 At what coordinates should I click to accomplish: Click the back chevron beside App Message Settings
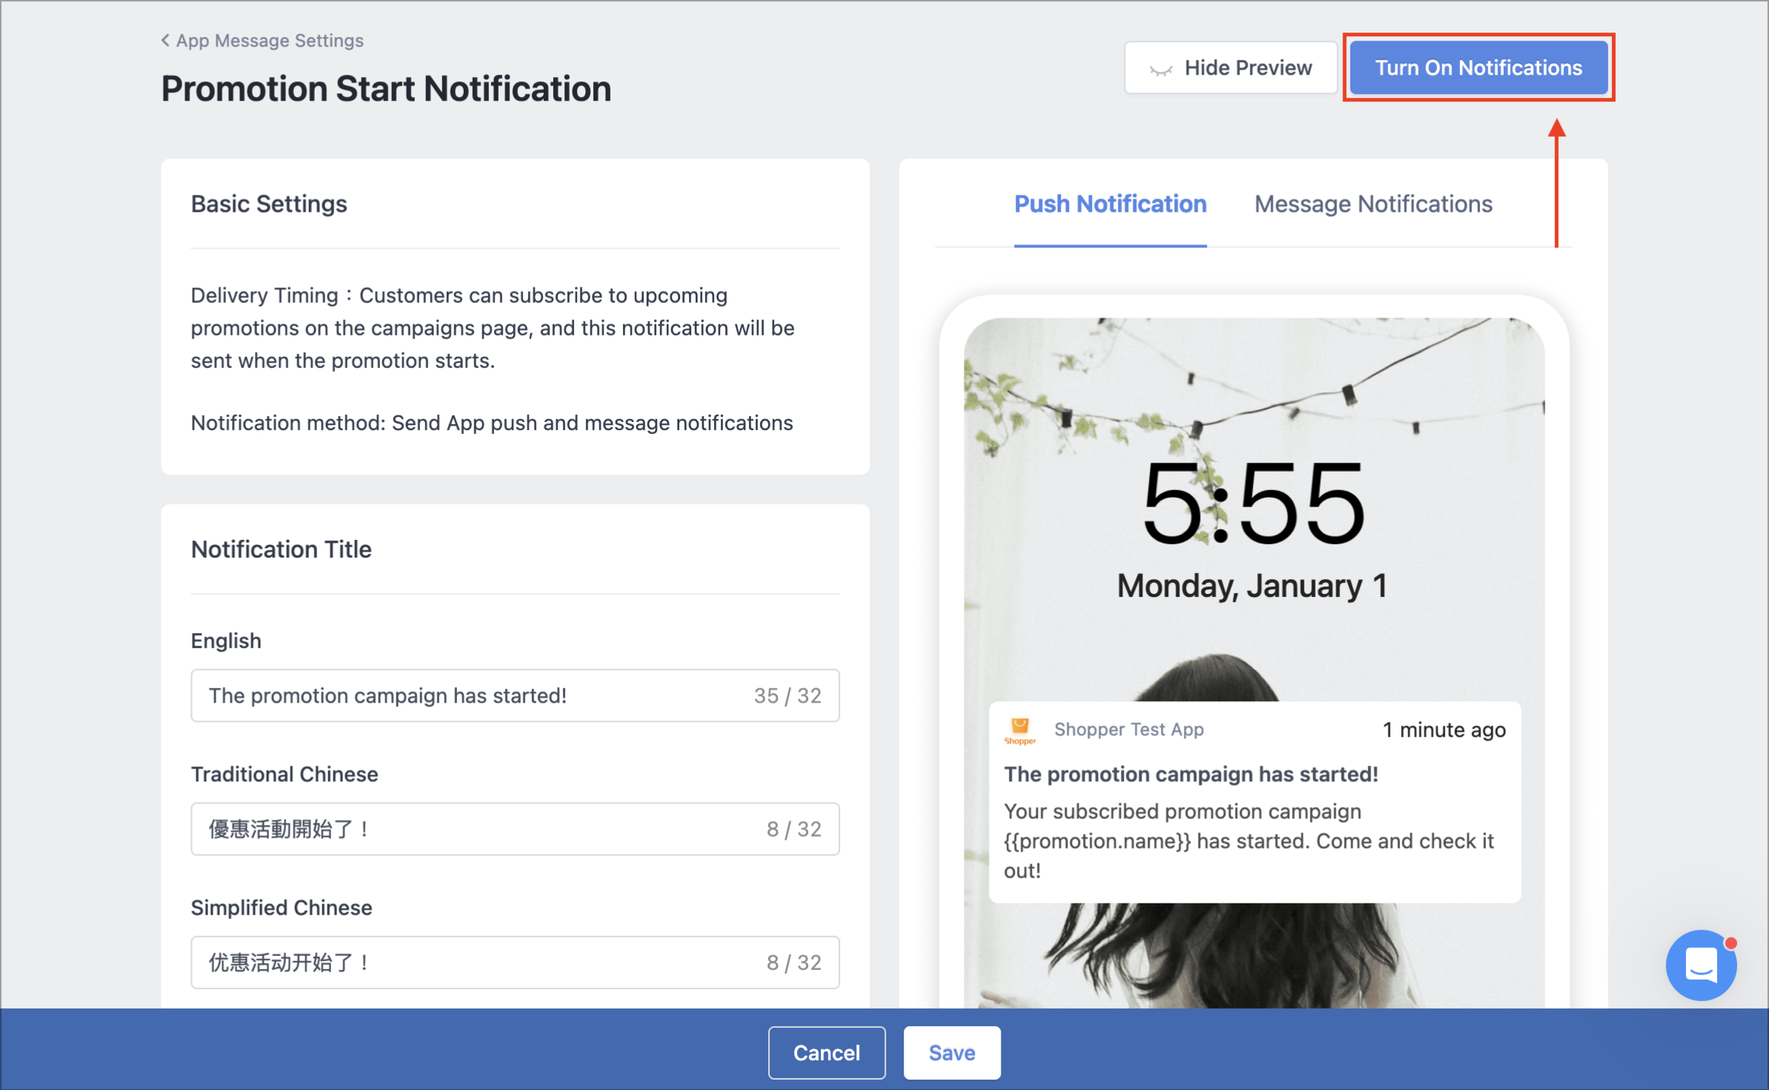pyautogui.click(x=165, y=40)
